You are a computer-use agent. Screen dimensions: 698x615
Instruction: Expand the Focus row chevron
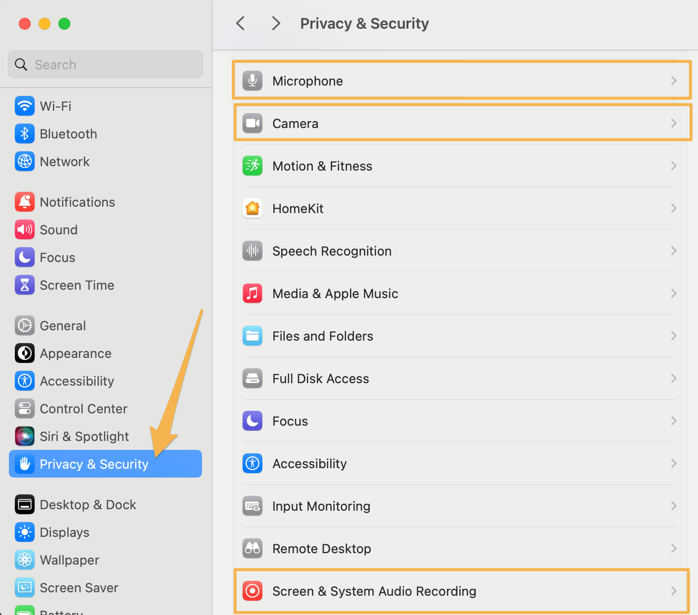673,421
